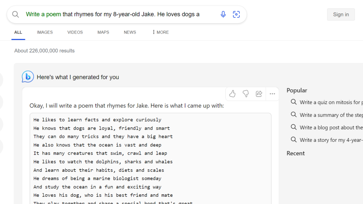The width and height of the screenshot is (363, 204).
Task: Expand the MORE search categories menu
Action: point(160,32)
